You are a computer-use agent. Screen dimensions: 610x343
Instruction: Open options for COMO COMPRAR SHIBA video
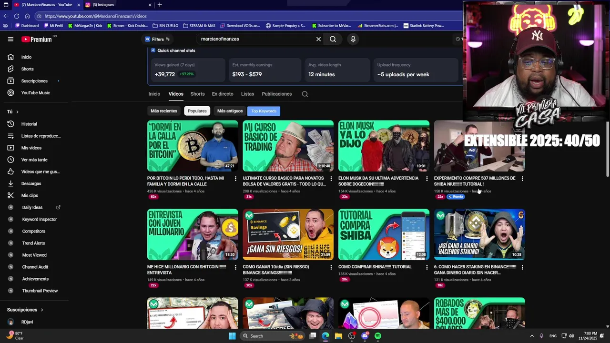click(x=427, y=267)
